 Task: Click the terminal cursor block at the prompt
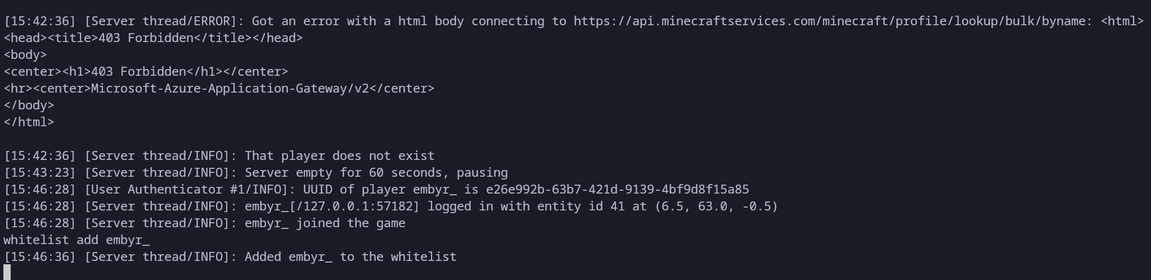7,272
